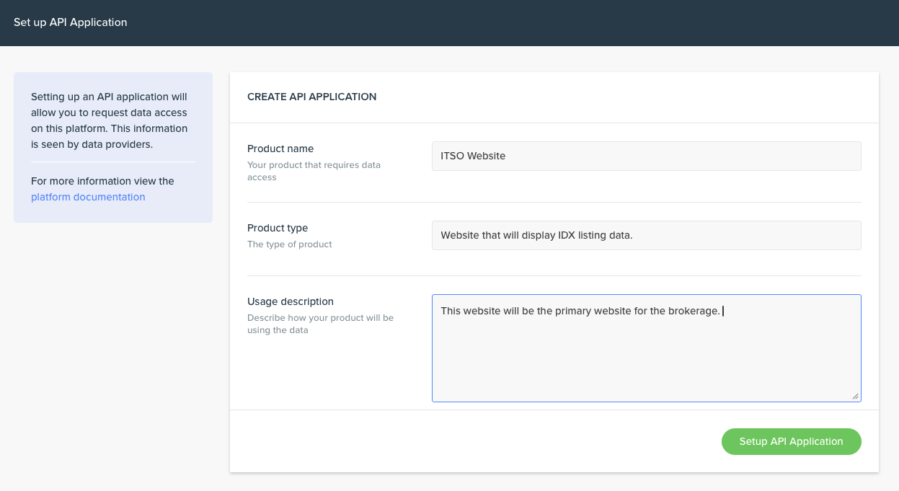Click the CREATE API APPLICATION section header
Image resolution: width=899 pixels, height=491 pixels.
(311, 96)
